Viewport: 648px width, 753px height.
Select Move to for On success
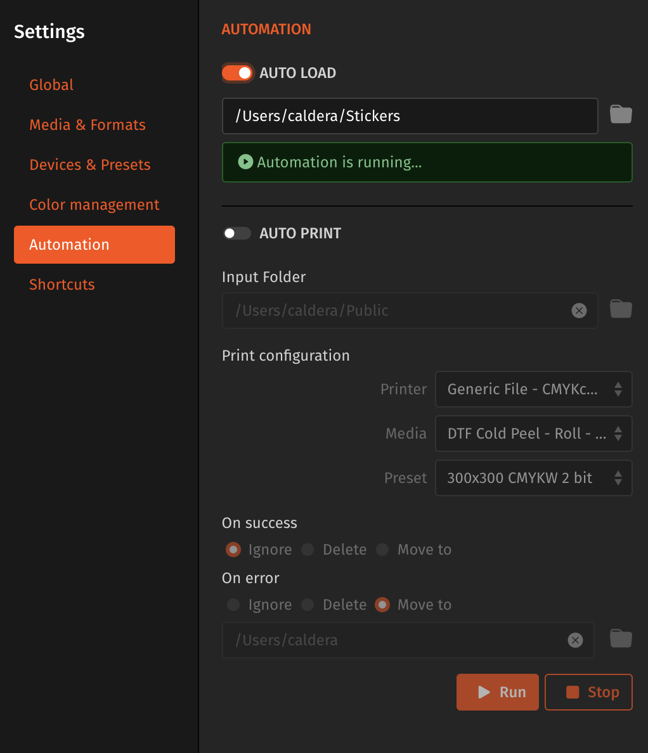382,550
